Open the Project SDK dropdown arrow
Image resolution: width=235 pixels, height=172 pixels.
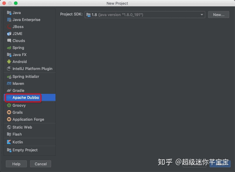(202, 15)
